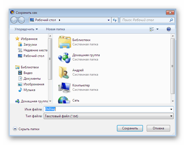The height and width of the screenshot is (145, 185).
Task: Click the file list vertical scrollbar thumb
Action: click(x=173, y=66)
